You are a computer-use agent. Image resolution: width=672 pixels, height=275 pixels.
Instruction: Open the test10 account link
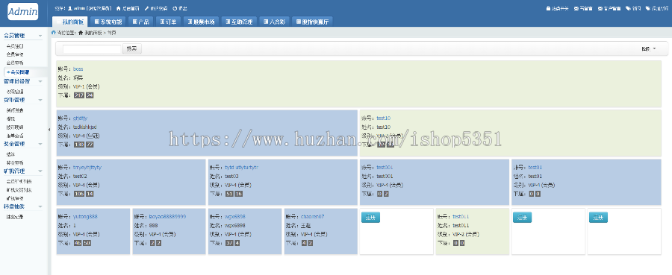click(384, 118)
